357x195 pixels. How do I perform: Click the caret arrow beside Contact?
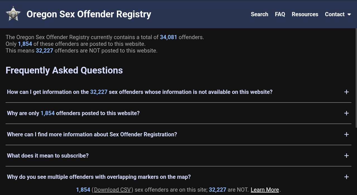pos(349,15)
